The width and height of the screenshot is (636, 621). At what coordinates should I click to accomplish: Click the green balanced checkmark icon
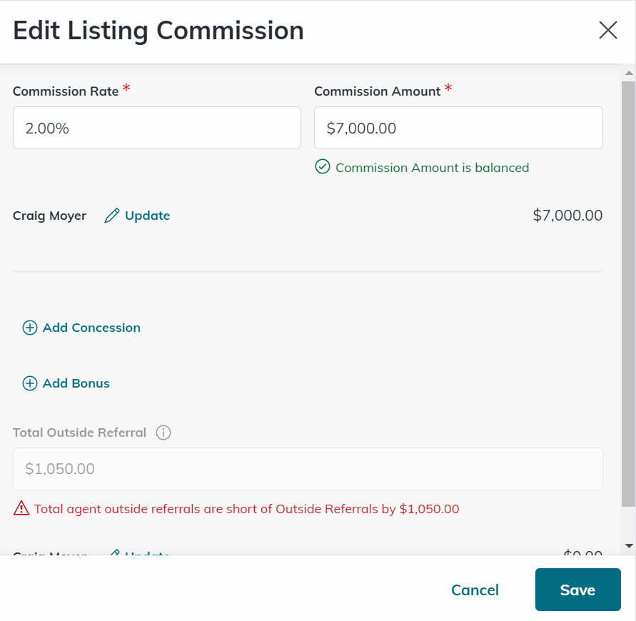point(323,167)
